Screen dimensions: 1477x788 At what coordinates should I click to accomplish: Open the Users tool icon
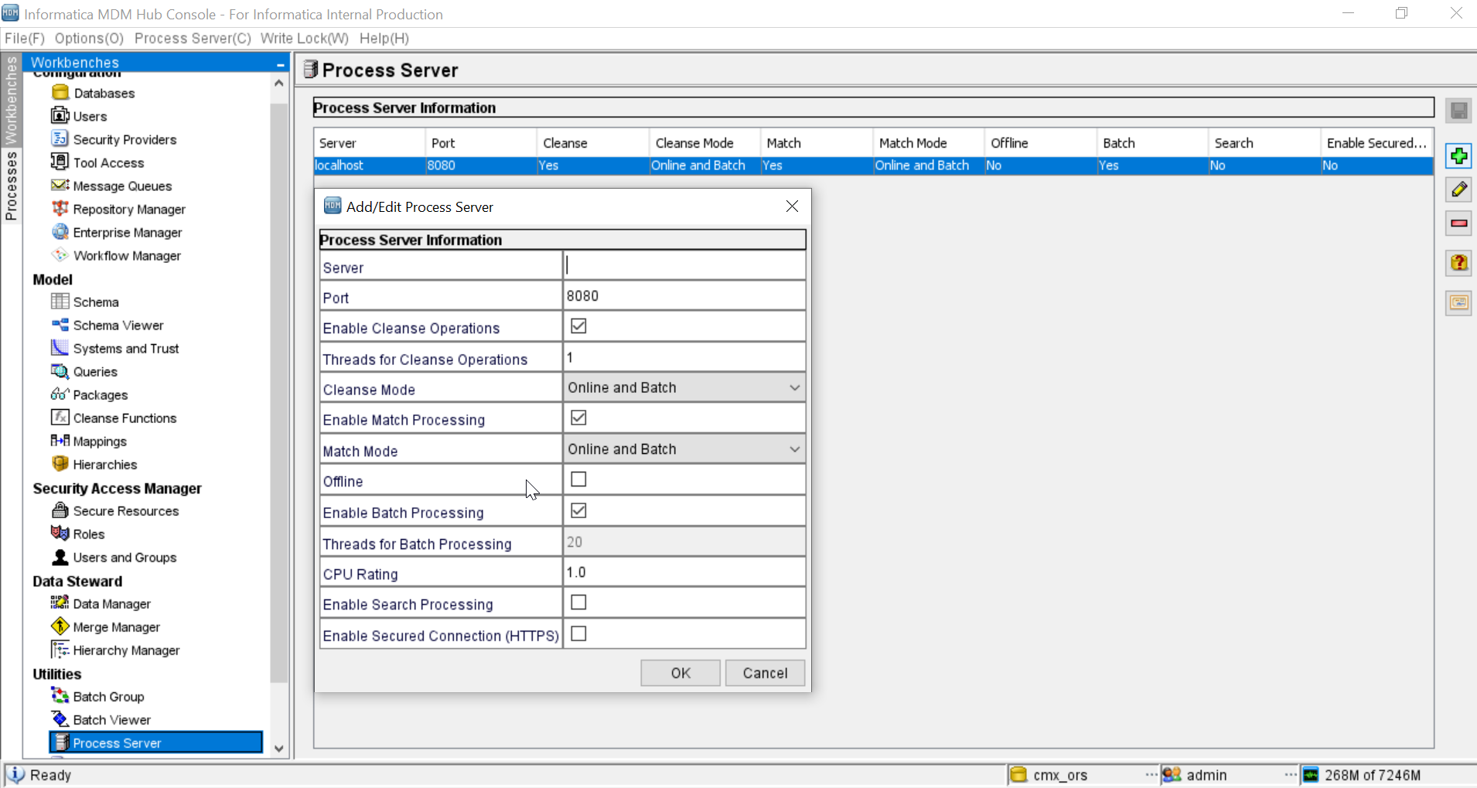(x=60, y=116)
